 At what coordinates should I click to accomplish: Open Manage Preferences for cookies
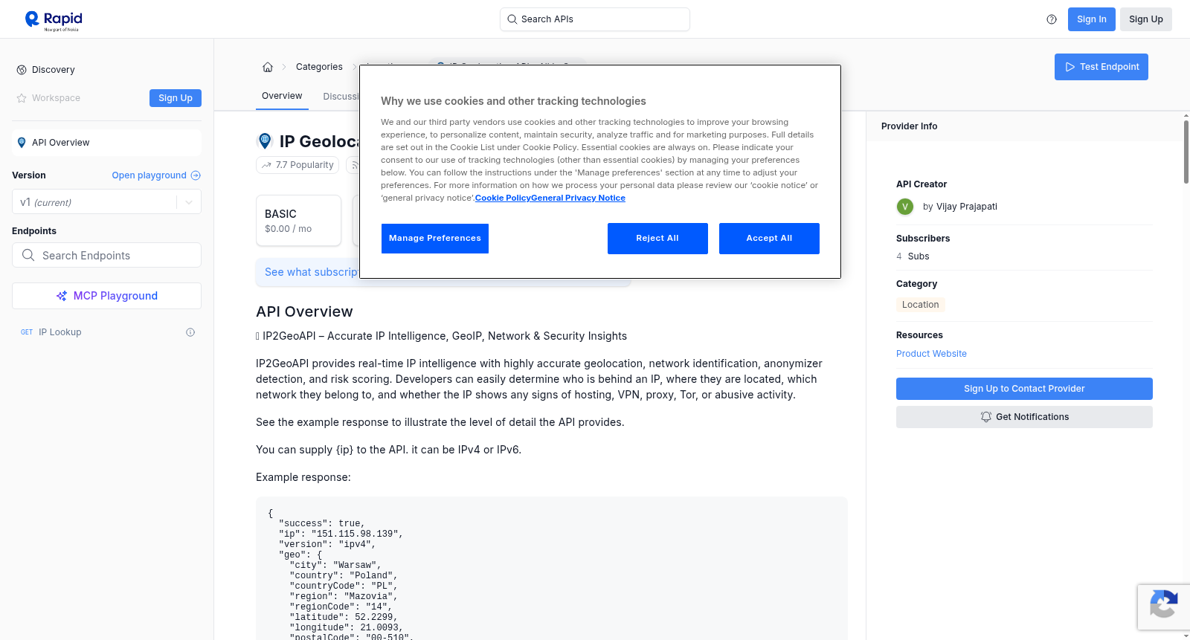pyautogui.click(x=435, y=239)
